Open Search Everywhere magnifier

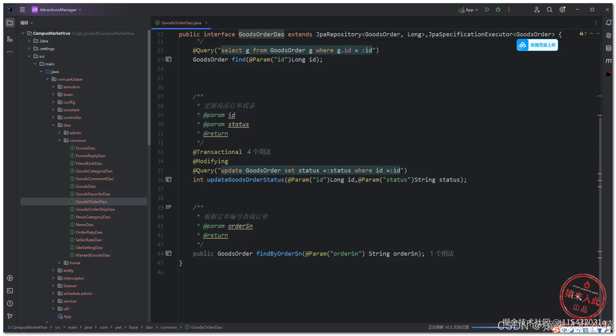(x=550, y=10)
